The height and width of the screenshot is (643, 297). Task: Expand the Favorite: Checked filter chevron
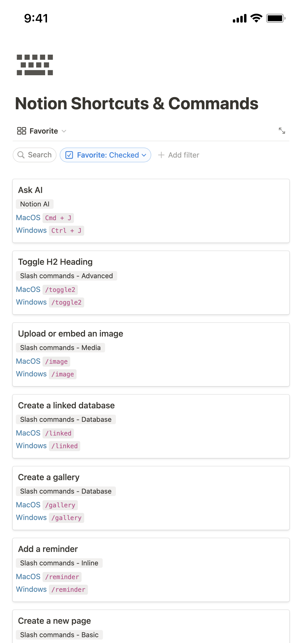point(144,155)
